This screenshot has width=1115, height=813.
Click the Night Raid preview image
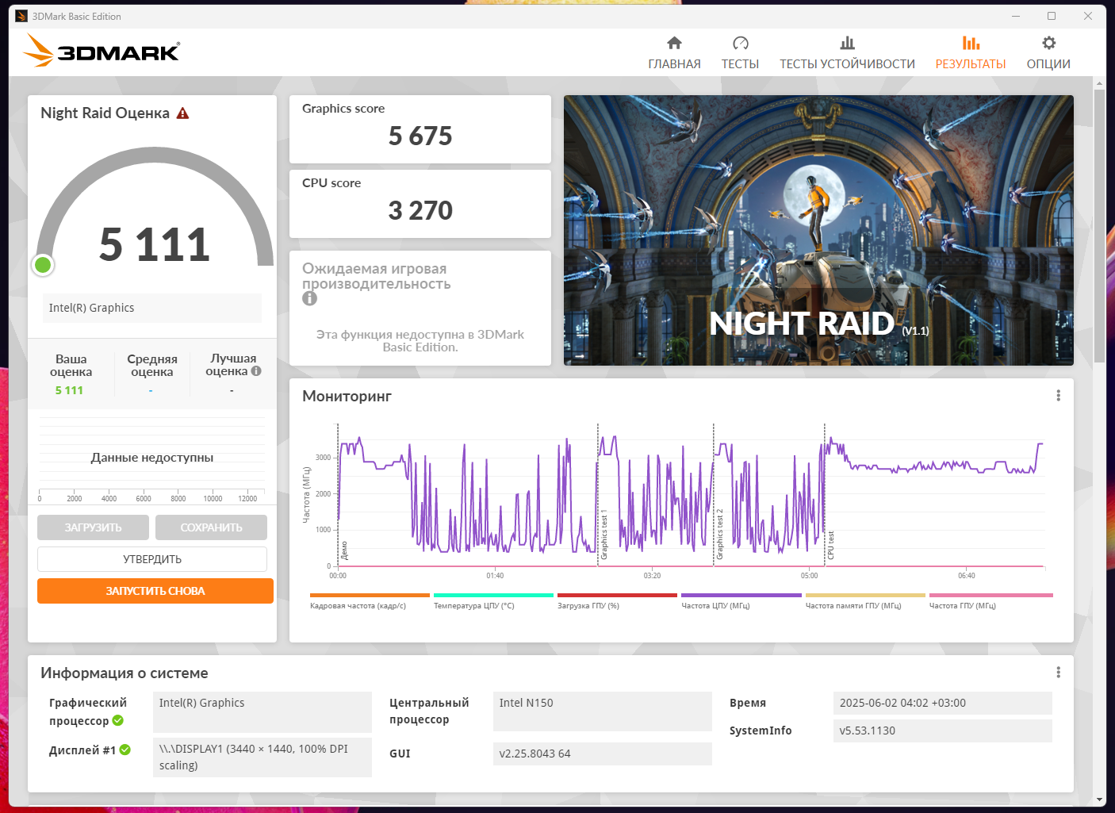[x=818, y=230]
